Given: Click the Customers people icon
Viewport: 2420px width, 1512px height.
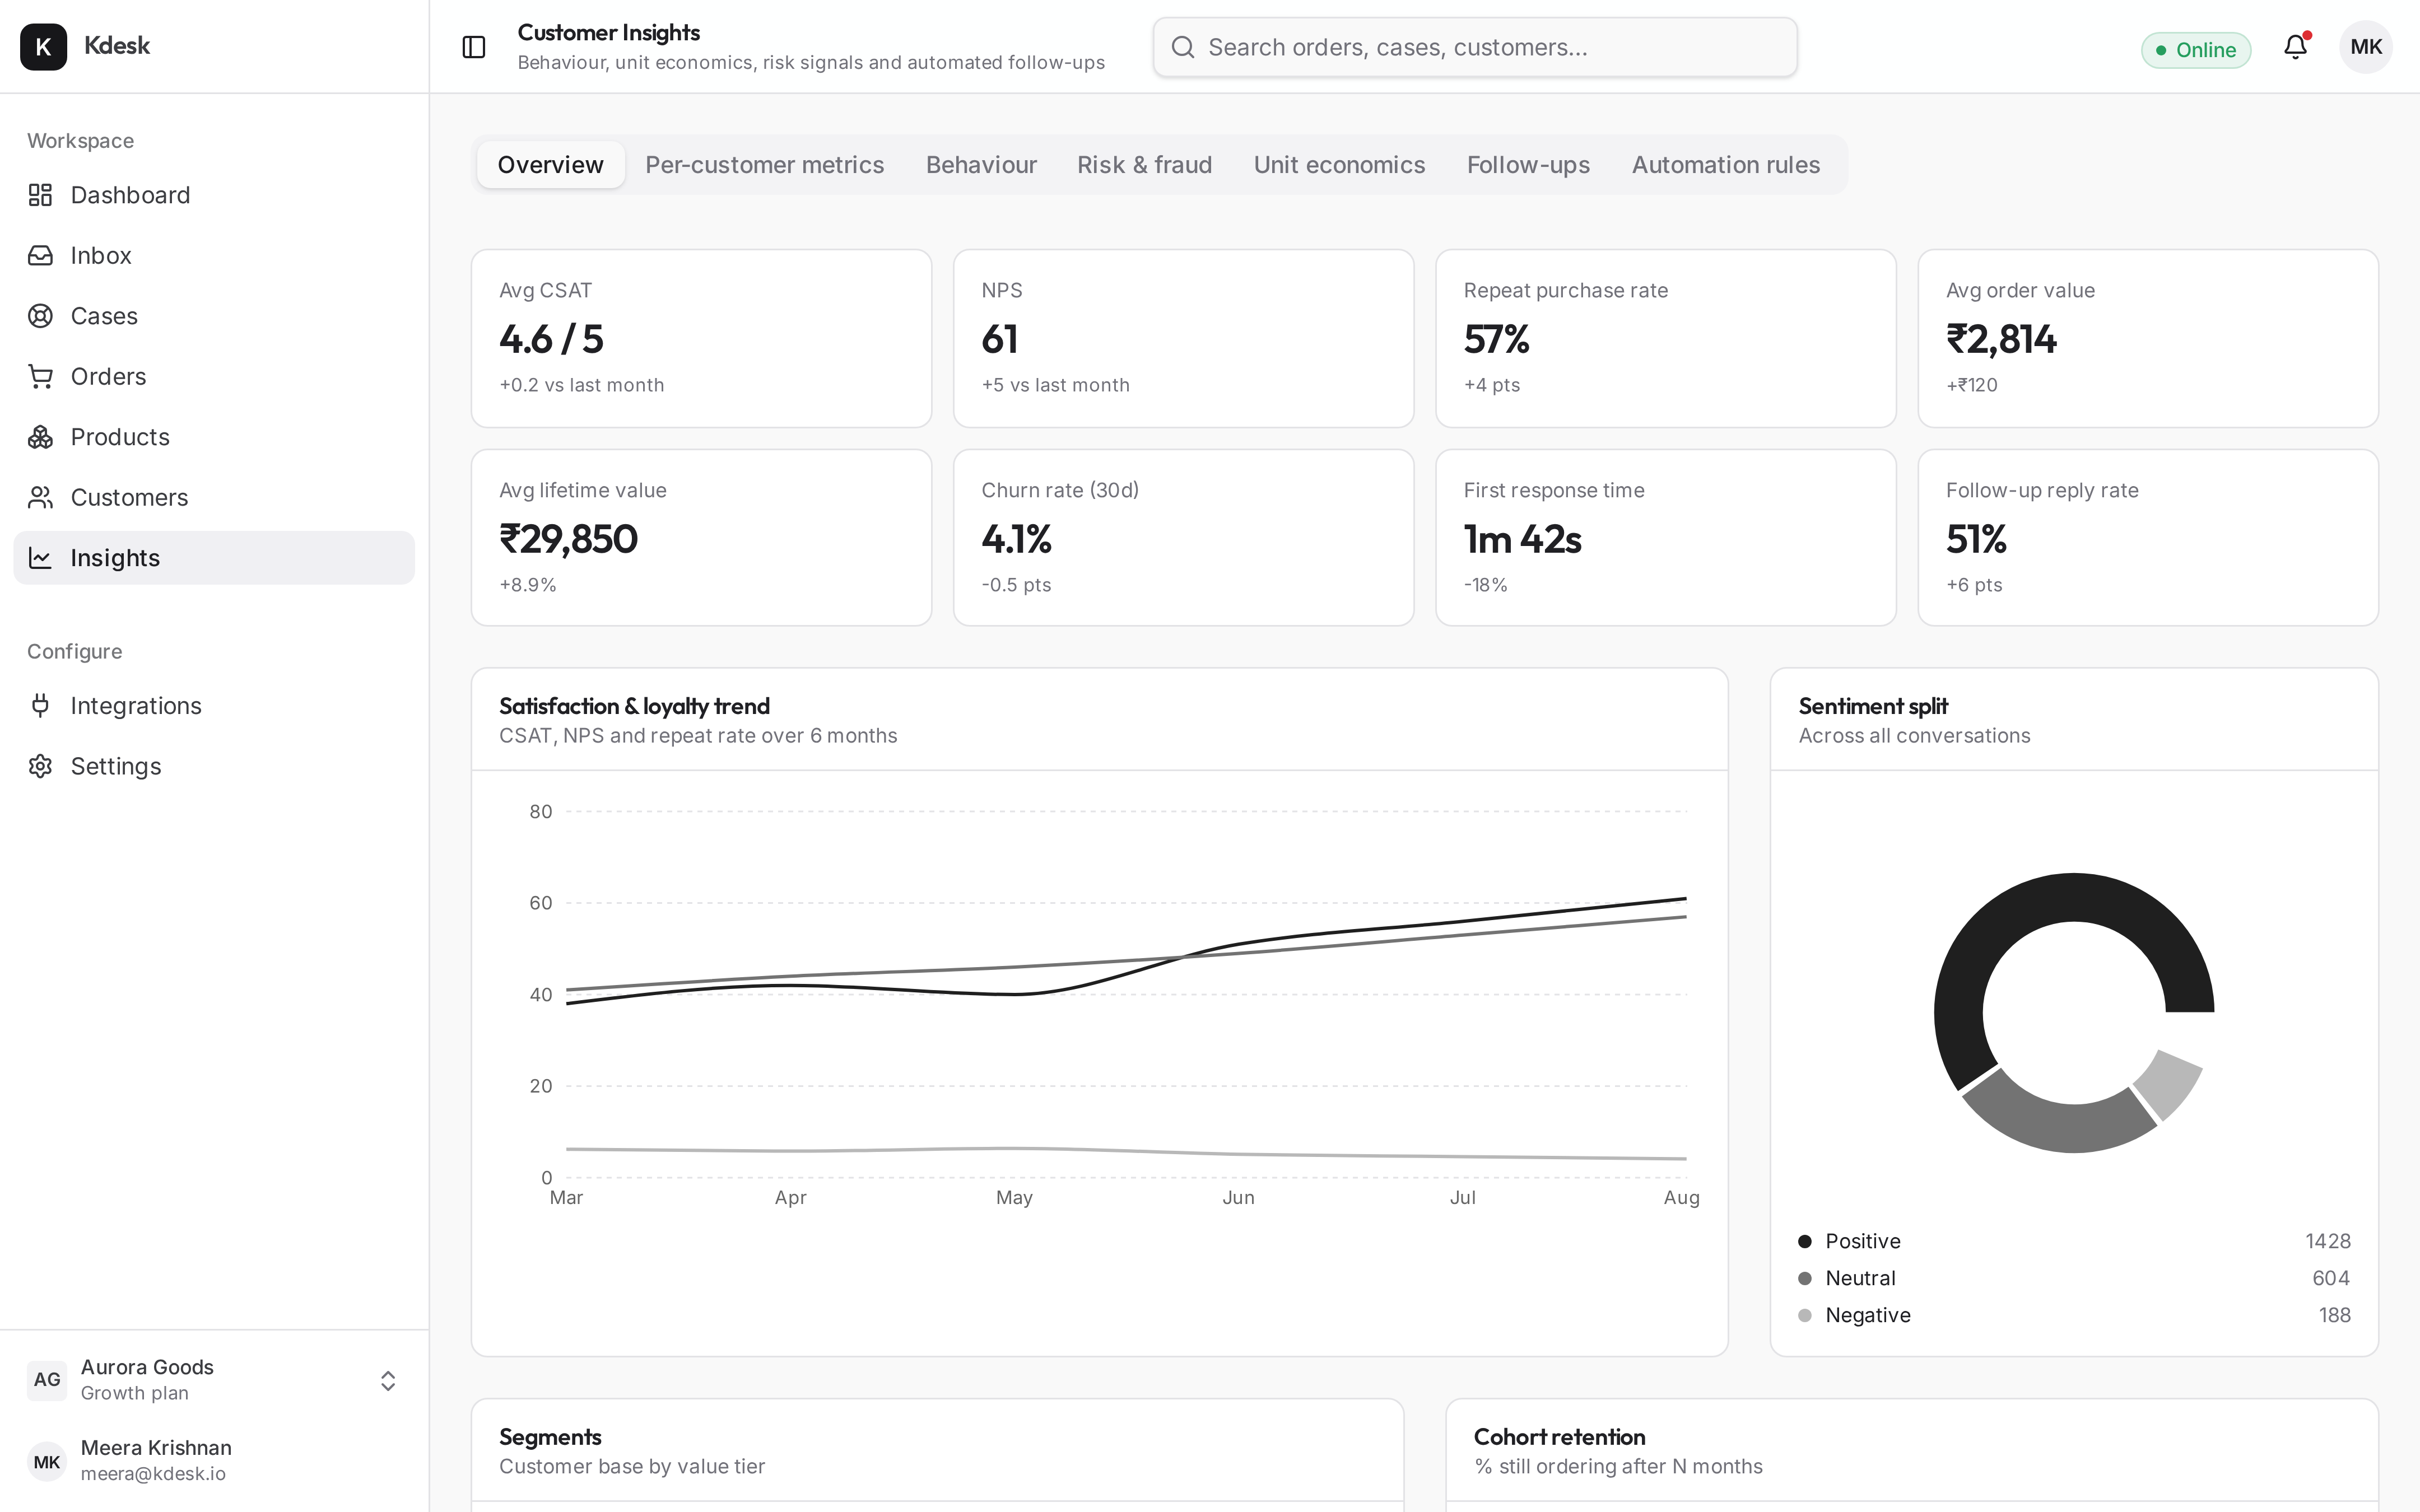Looking at the screenshot, I should pyautogui.click(x=40, y=498).
